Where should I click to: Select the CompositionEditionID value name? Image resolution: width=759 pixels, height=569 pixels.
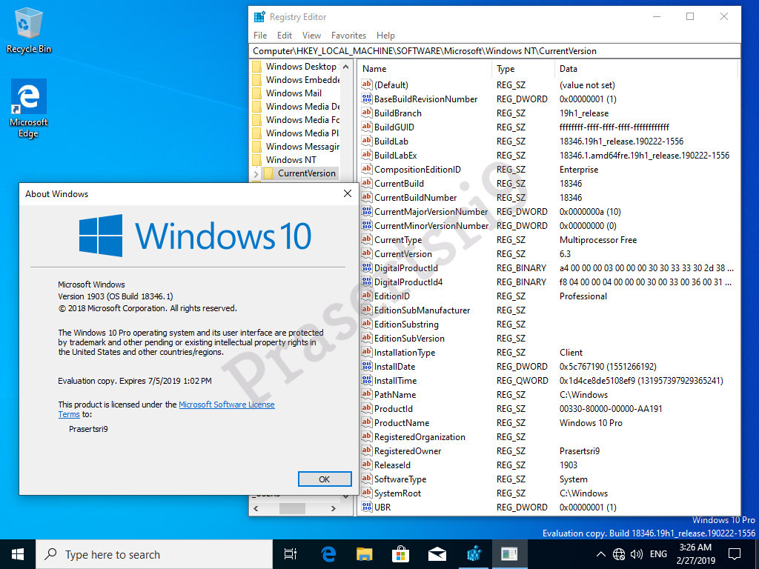[x=417, y=170]
